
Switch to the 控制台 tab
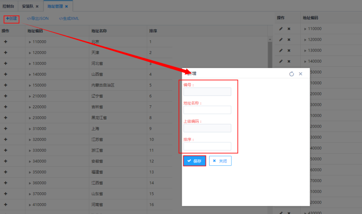click(9, 6)
